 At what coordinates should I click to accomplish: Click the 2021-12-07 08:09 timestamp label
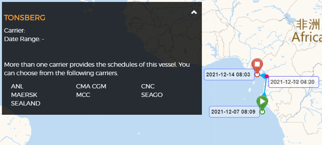point(234,112)
